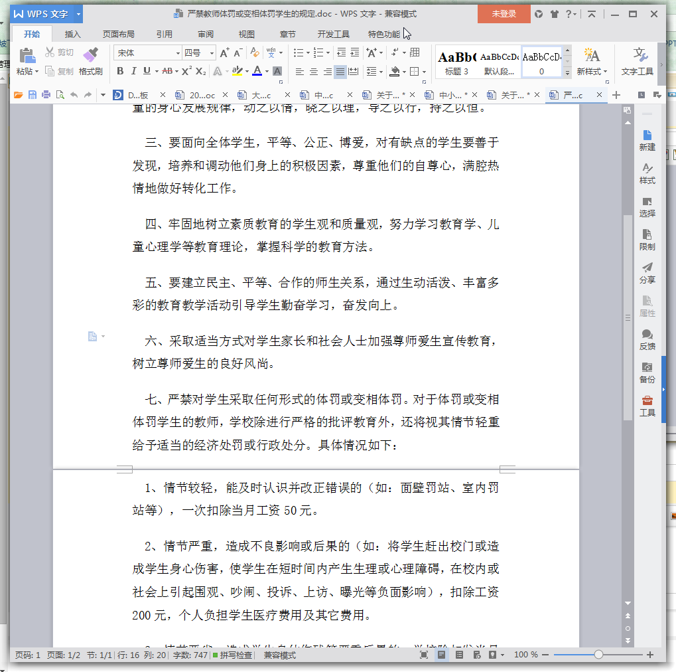Screen dimensions: 676x672
Task: Apply the 标题 3 style
Action: pos(456,62)
